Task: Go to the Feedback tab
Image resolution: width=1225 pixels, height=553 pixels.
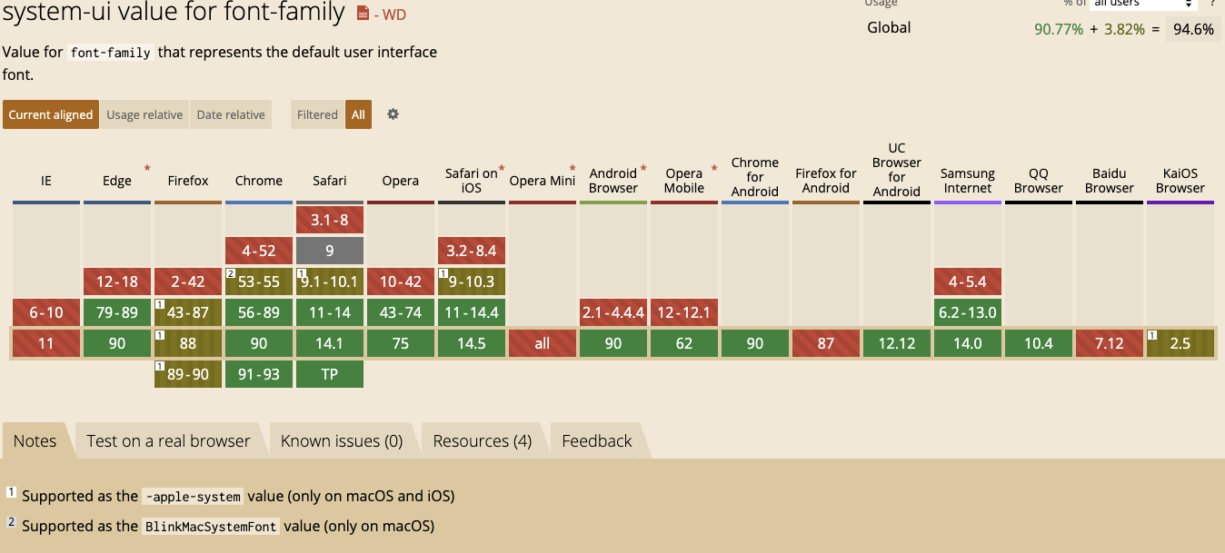Action: pos(596,441)
